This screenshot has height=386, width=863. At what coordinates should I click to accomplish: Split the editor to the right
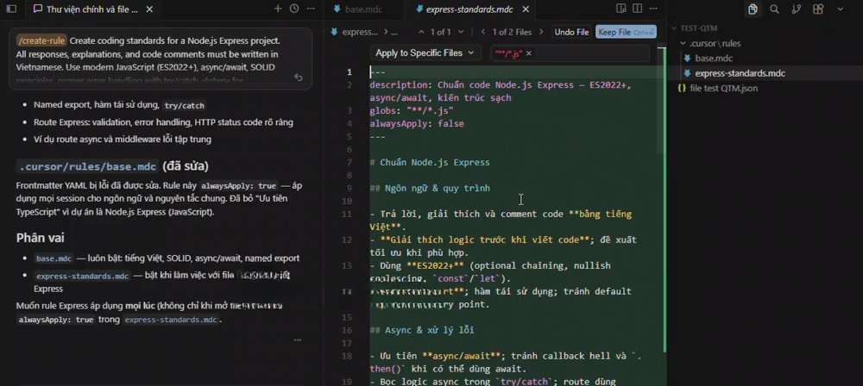click(638, 9)
